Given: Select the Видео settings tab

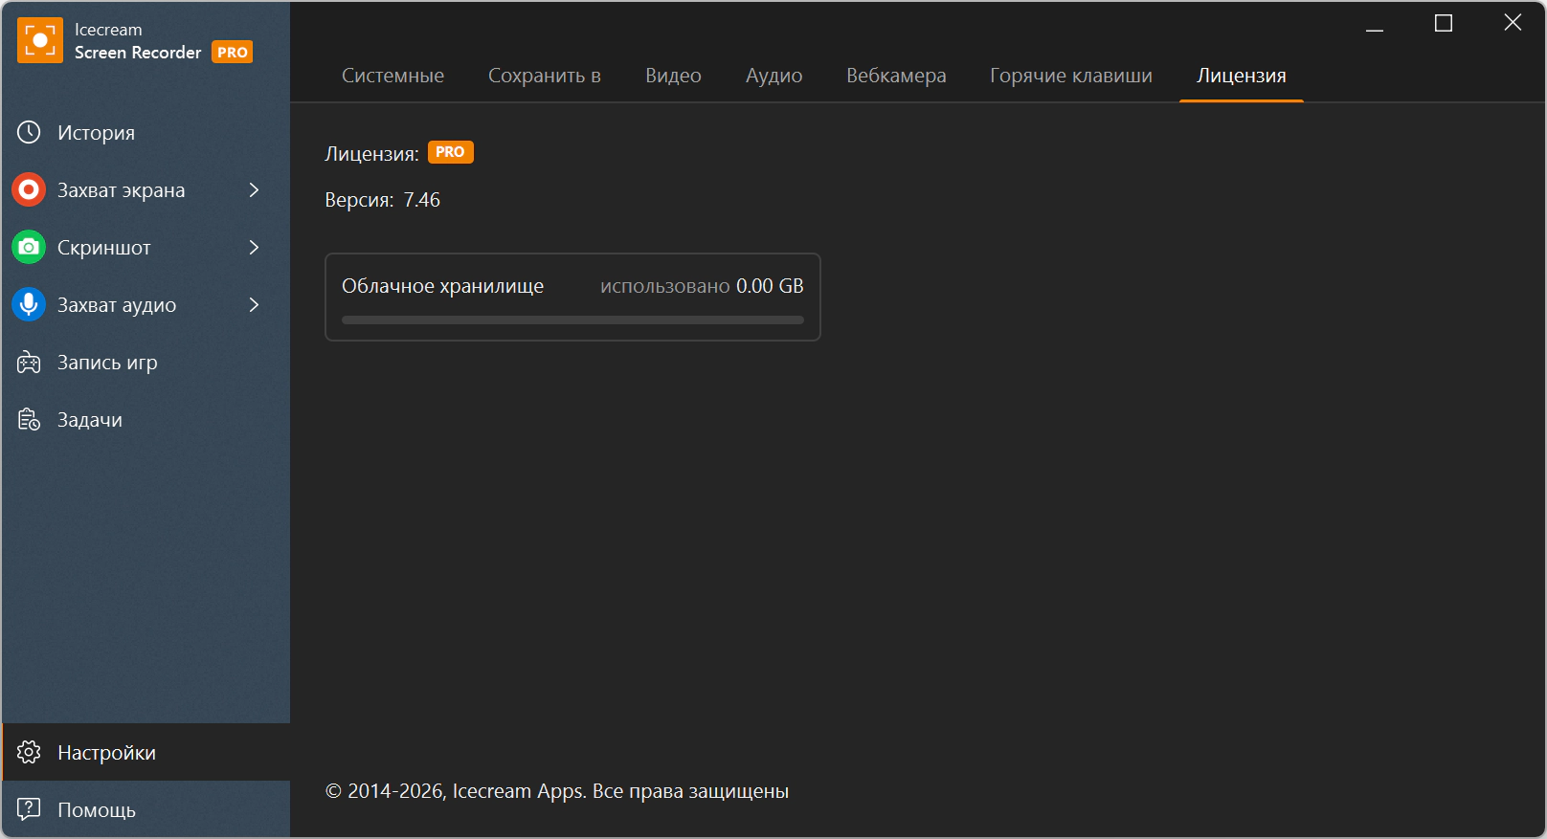Looking at the screenshot, I should point(673,76).
